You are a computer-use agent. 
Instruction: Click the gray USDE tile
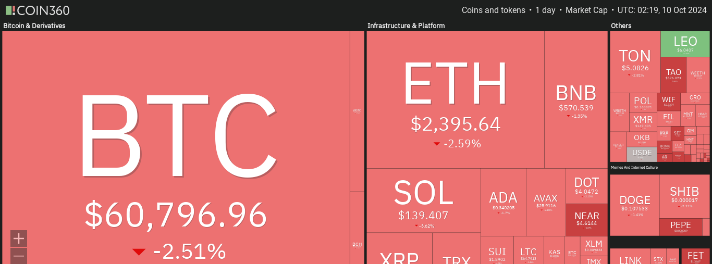[642, 154]
